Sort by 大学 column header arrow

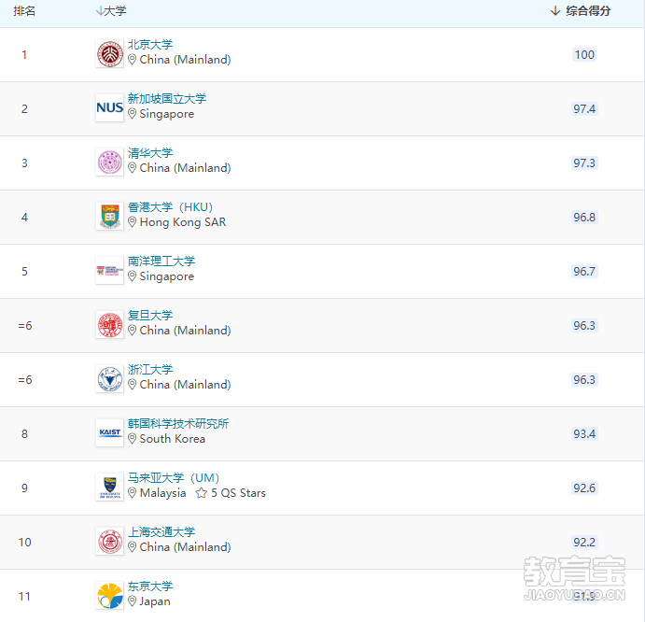click(x=100, y=11)
